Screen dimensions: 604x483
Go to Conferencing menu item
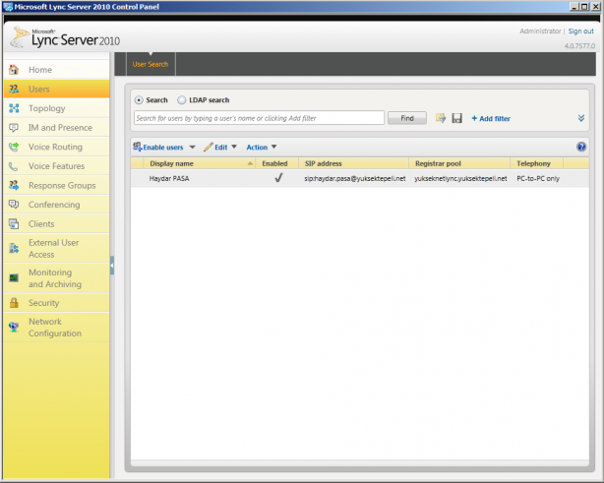point(57,205)
